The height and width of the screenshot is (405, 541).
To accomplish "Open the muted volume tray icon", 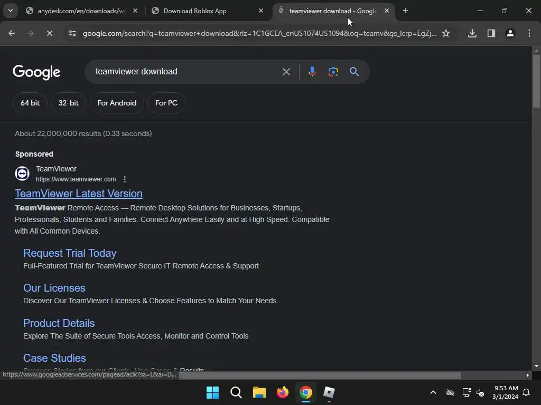I will [x=480, y=392].
